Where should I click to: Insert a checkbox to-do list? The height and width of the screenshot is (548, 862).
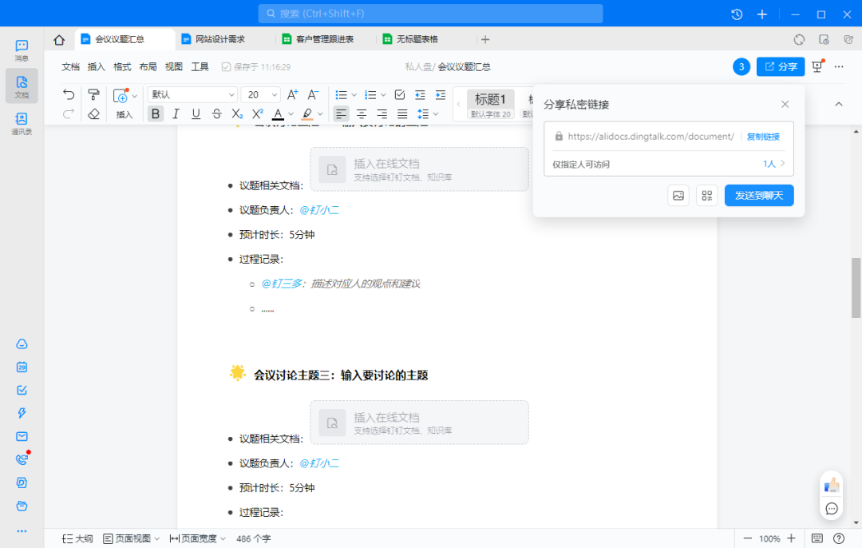point(400,94)
